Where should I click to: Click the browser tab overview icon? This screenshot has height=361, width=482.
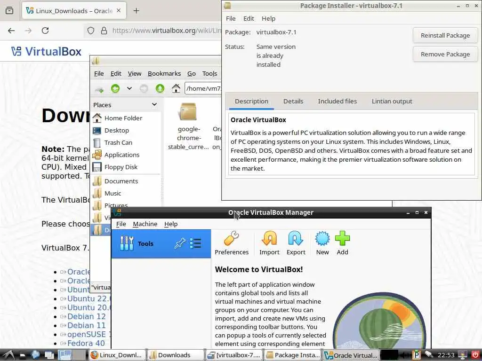click(x=9, y=11)
